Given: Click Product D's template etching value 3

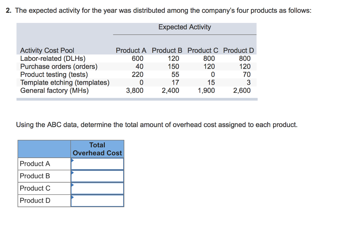Looking at the screenshot, I should (249, 82).
